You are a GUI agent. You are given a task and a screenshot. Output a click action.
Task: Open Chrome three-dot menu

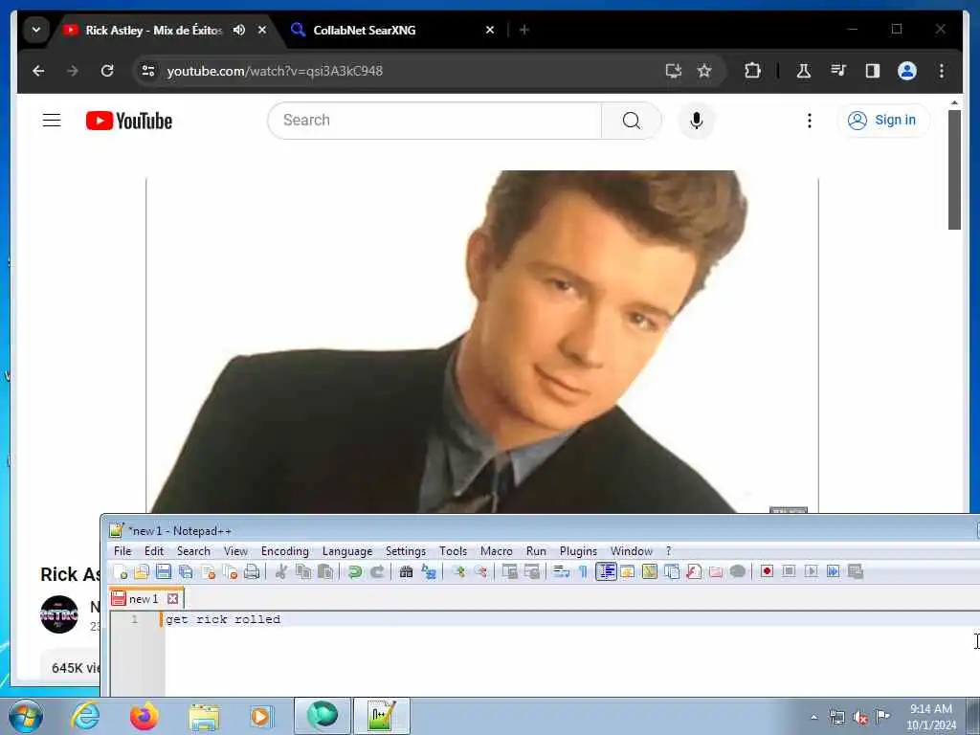pyautogui.click(x=942, y=71)
